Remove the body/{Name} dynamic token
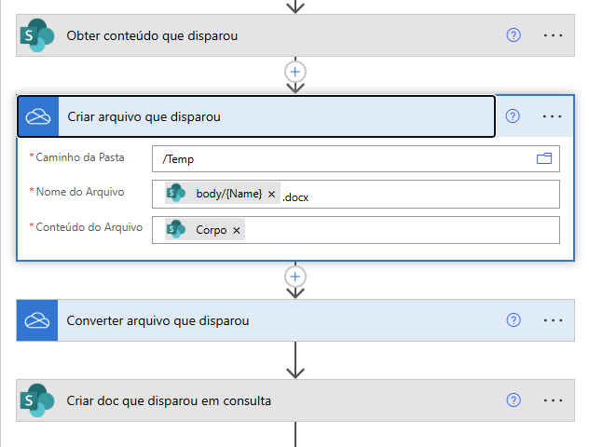This screenshot has height=447, width=589. [x=271, y=194]
